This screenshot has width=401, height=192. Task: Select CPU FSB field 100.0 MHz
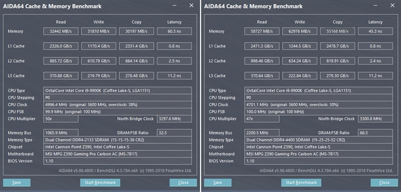318,112
